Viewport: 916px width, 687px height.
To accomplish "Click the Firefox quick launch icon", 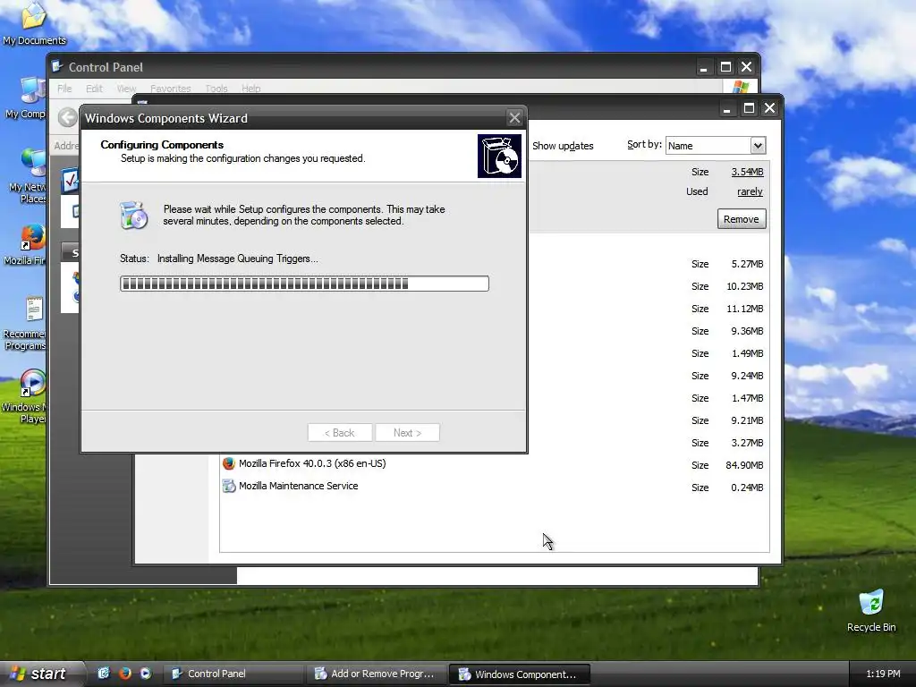I will (x=124, y=674).
